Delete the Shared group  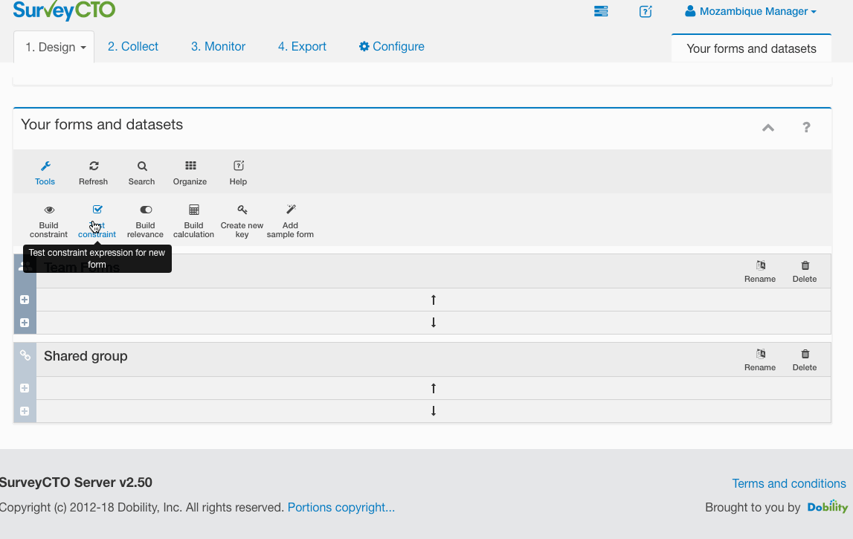(805, 360)
